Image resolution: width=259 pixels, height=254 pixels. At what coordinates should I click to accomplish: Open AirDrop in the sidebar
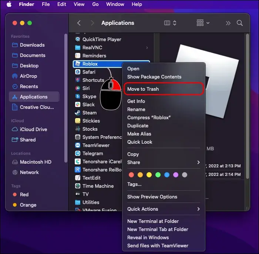pos(34,76)
